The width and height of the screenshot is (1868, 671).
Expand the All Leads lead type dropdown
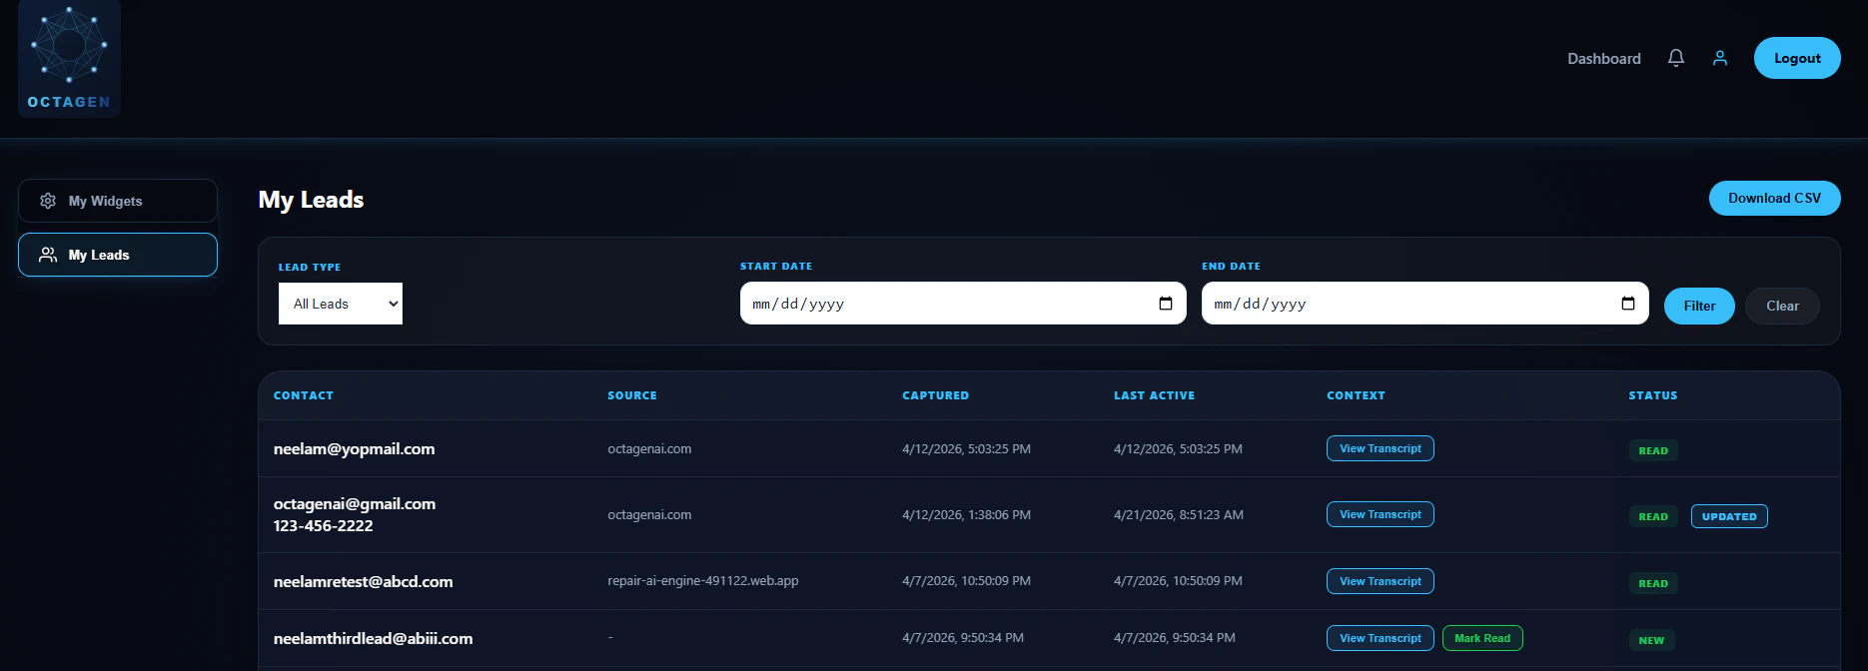(341, 304)
